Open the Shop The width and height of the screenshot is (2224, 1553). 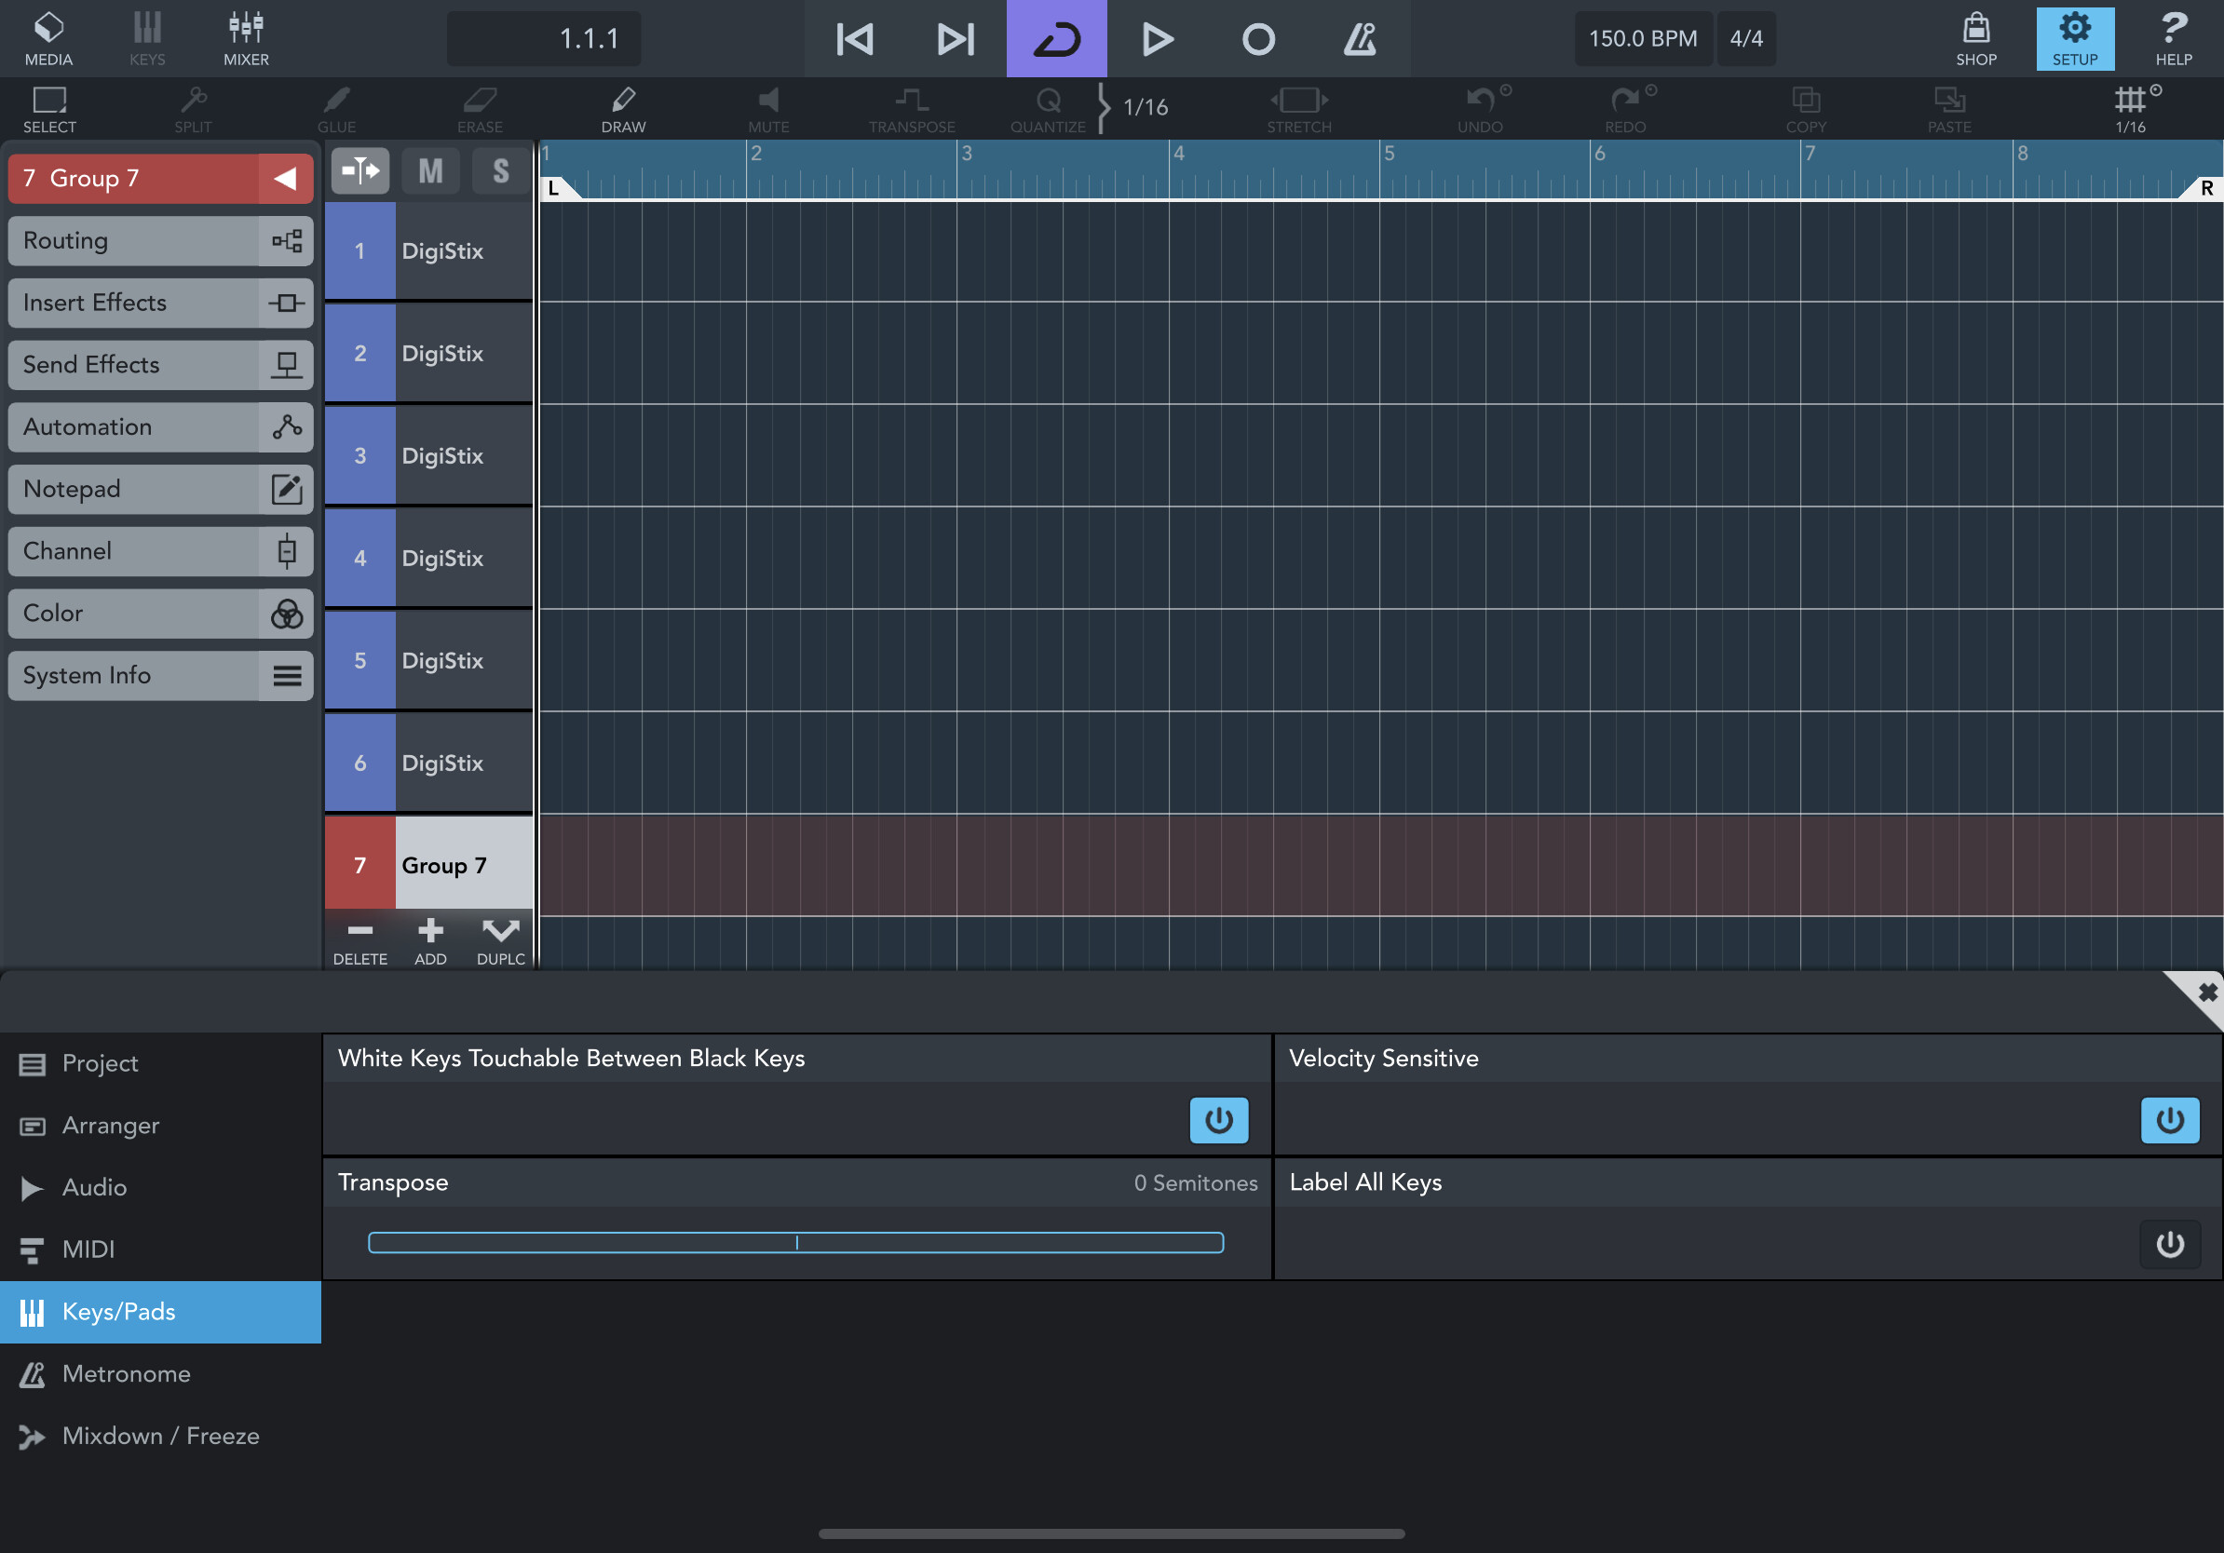[x=1976, y=39]
